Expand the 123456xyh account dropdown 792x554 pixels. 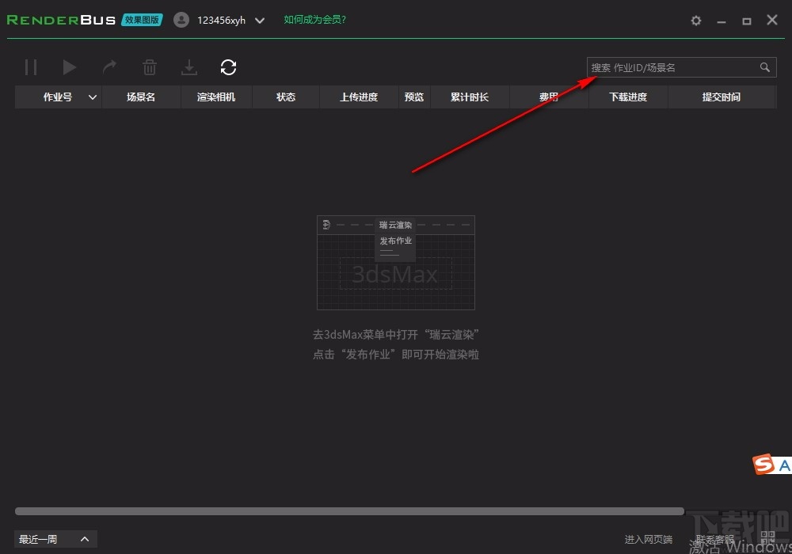tap(260, 21)
